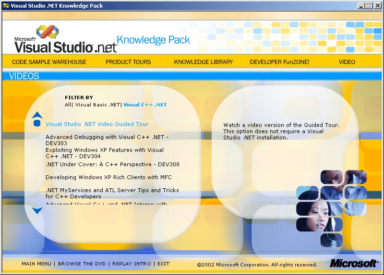Close the Knowledge Pack window

click(377, 6)
